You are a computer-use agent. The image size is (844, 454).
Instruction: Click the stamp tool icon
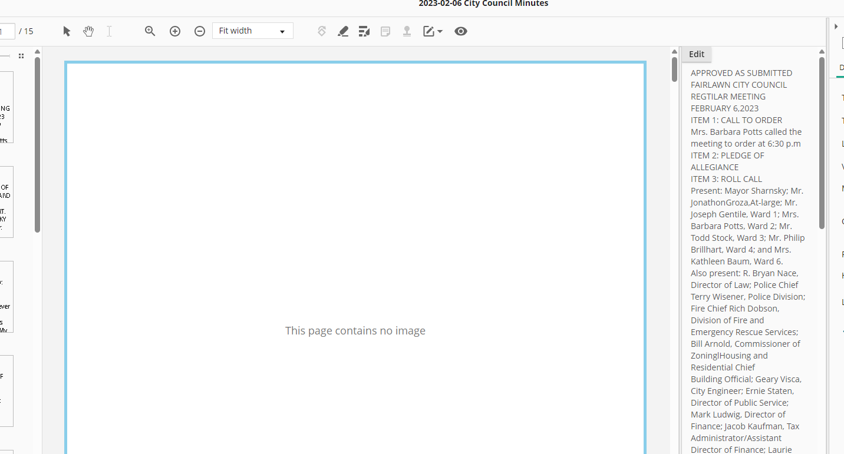[x=407, y=31]
